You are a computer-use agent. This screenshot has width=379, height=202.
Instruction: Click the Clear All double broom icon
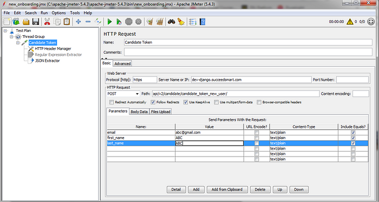(160, 22)
